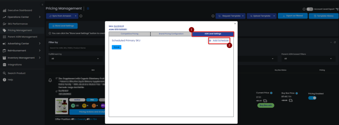Screen dimensions: 339x125
Task: Click the Search Product magnifier icon
Action: pos(4,73)
